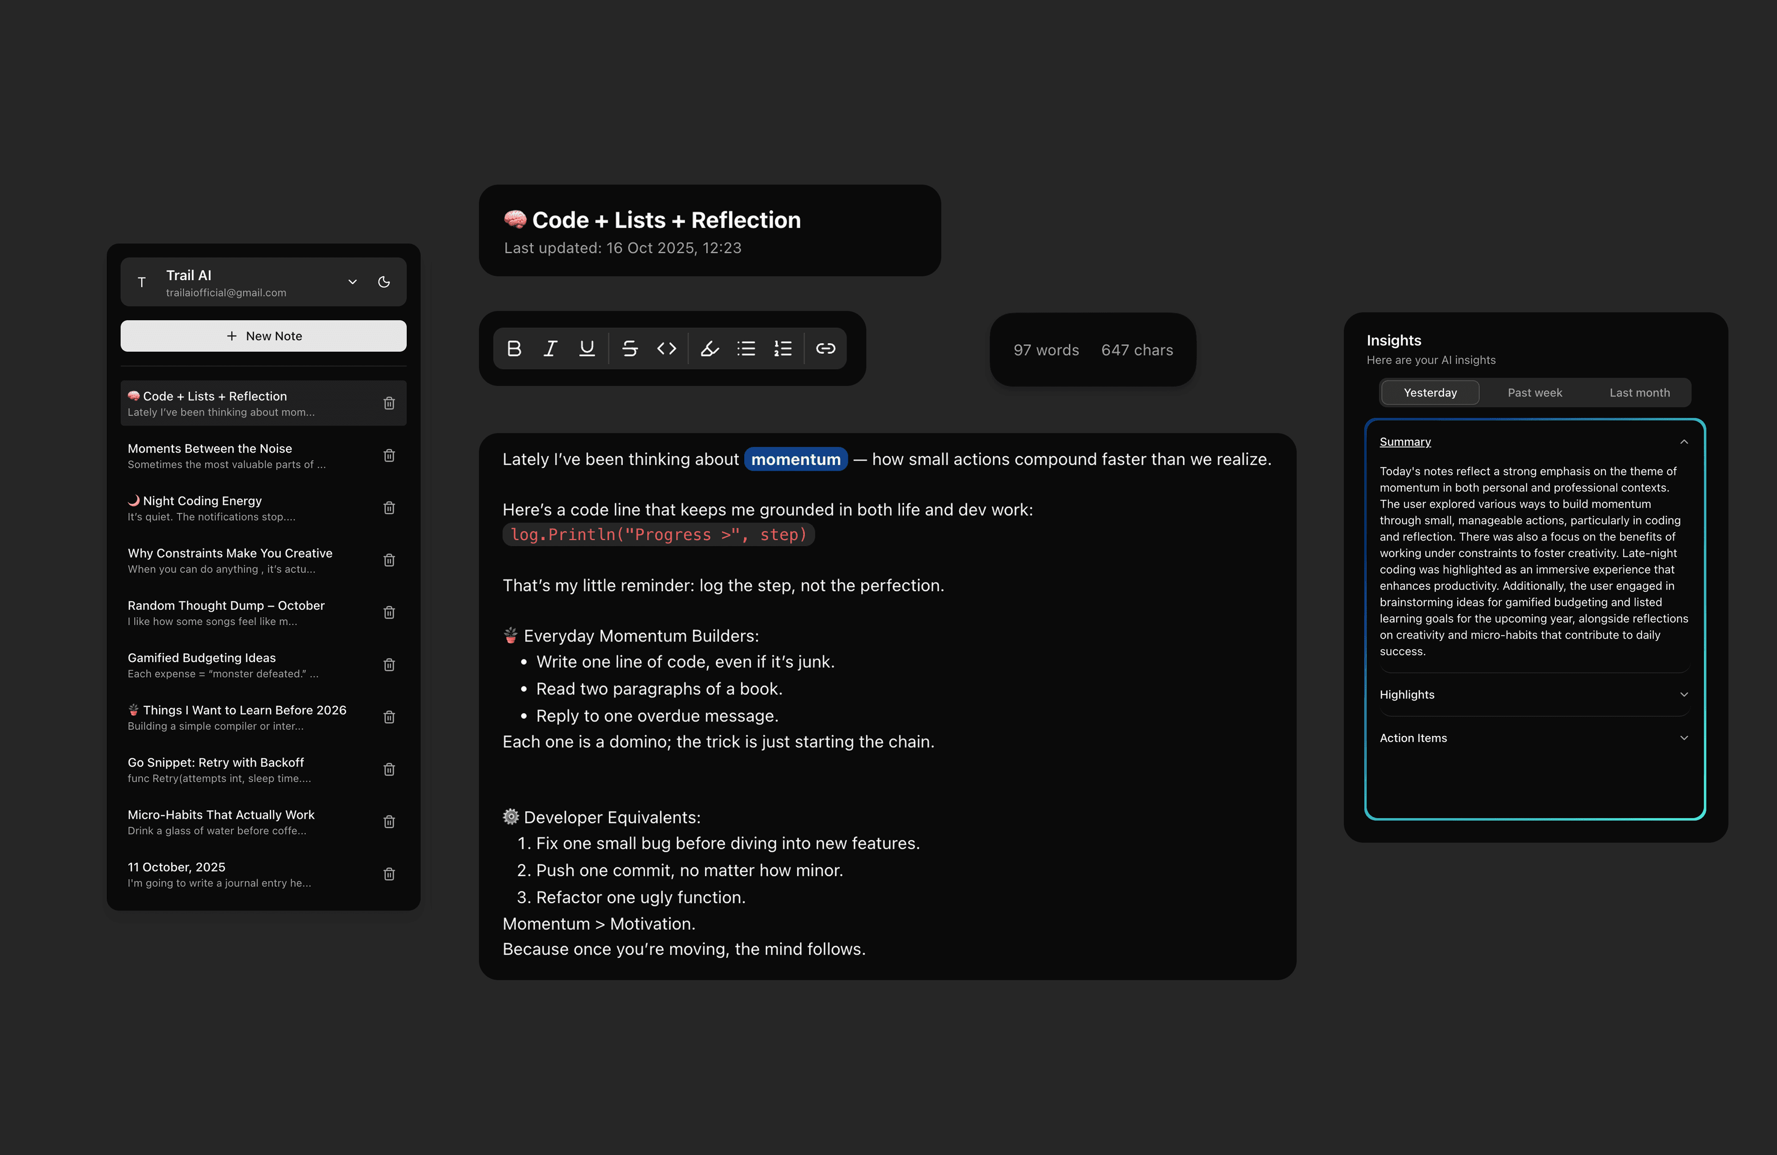The image size is (1777, 1155).
Task: Add a hyperlink using link icon
Action: (x=825, y=348)
